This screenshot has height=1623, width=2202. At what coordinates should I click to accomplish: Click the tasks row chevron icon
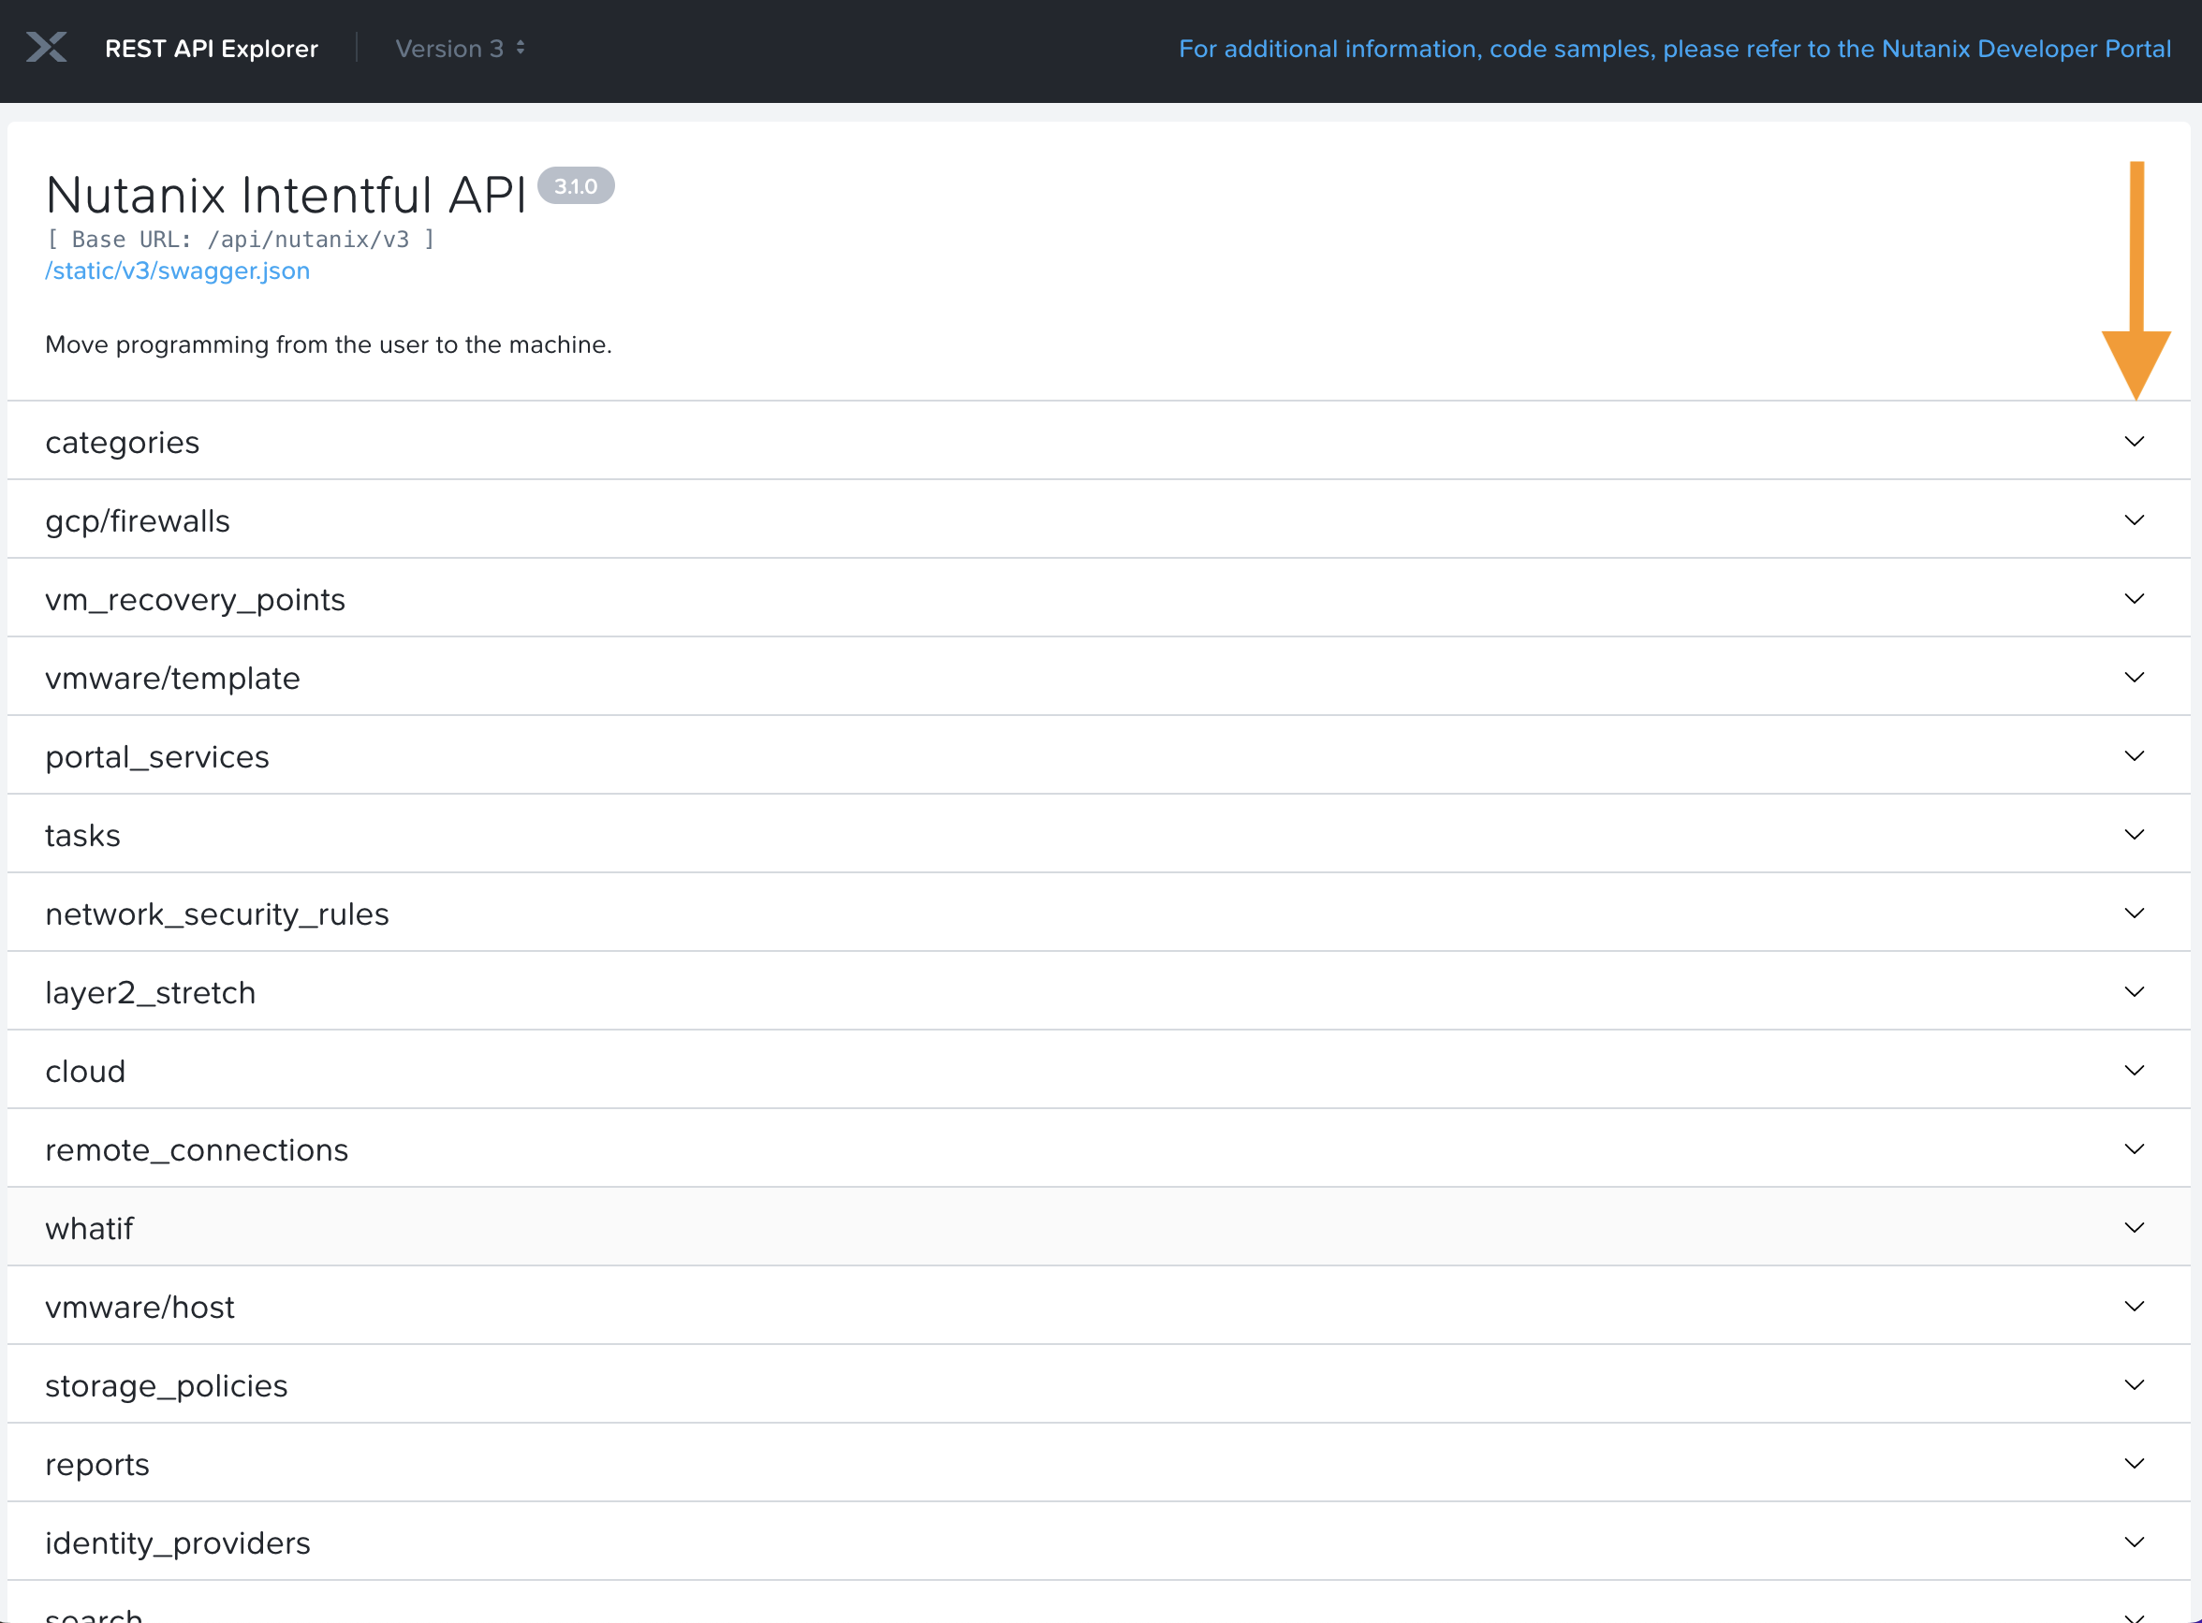pos(2134,835)
